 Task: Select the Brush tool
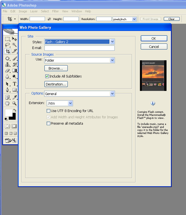(x=14, y=58)
